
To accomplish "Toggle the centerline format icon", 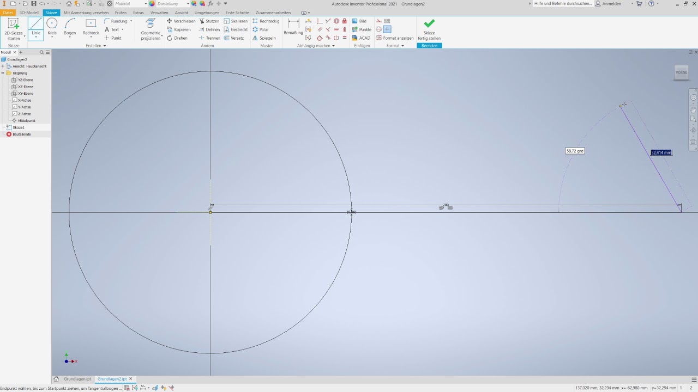I will (x=379, y=29).
